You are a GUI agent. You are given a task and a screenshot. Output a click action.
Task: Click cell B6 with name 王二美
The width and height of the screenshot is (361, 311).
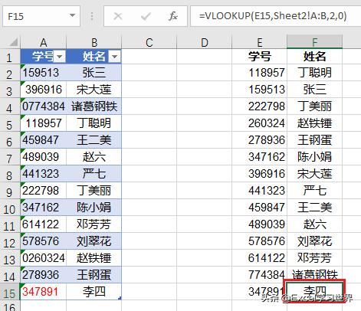(94, 140)
